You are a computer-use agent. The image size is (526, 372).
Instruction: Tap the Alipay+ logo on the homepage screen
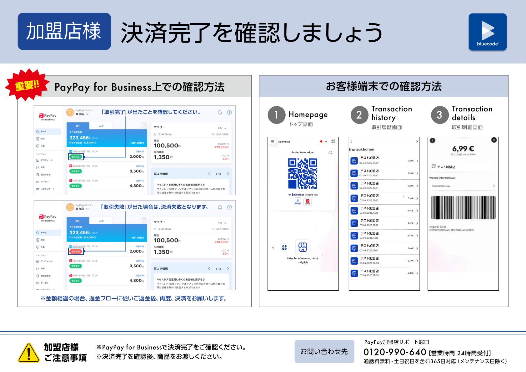pyautogui.click(x=298, y=202)
